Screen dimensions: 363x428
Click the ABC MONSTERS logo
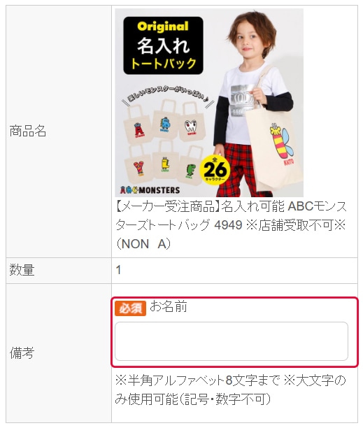(150, 190)
